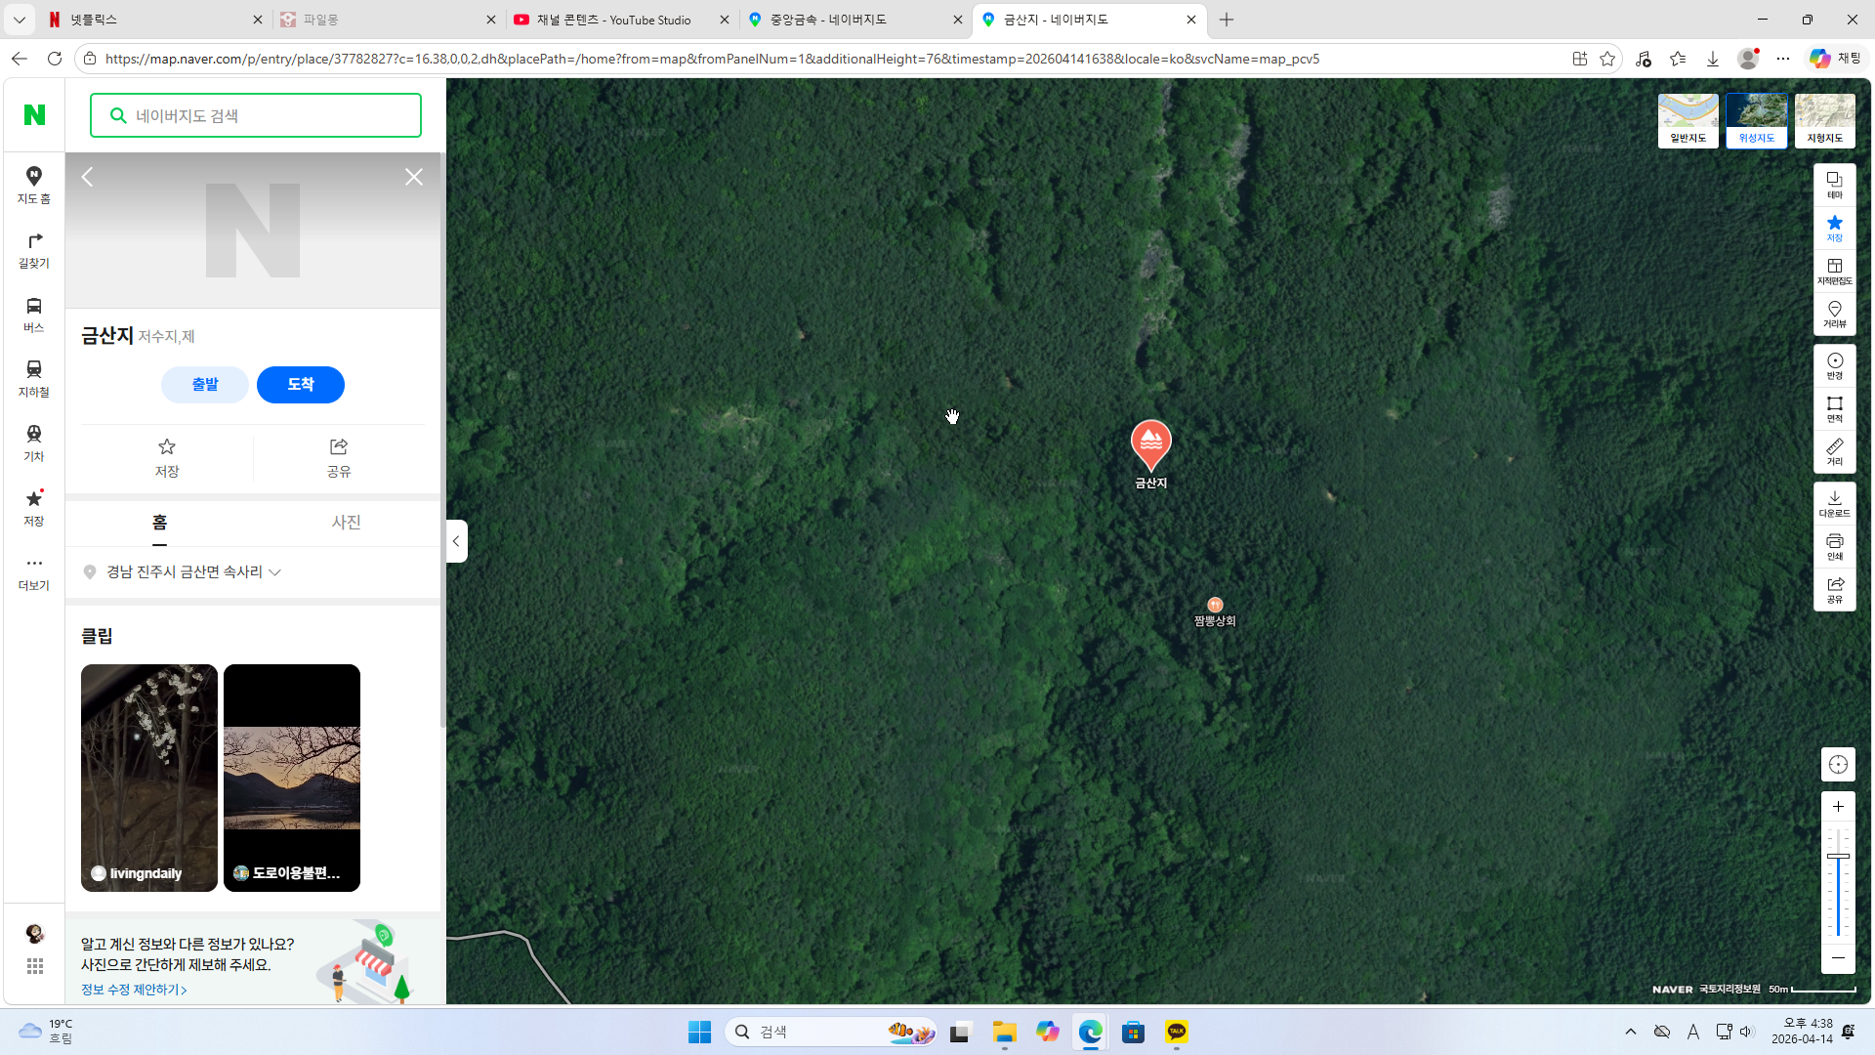Viewport: 1875px width, 1055px height.
Task: Save 금산지 using the star 저장 icon
Action: point(167,458)
